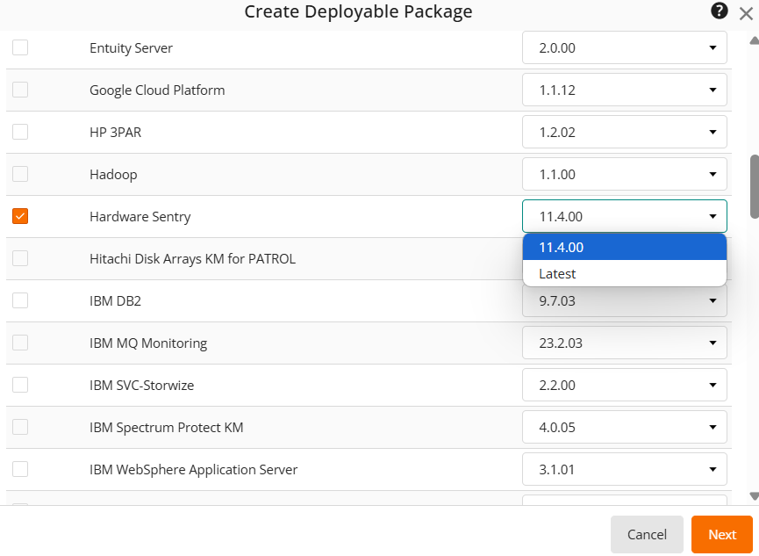Close the Create Deployable Package dialog
The height and width of the screenshot is (556, 759).
coord(745,11)
